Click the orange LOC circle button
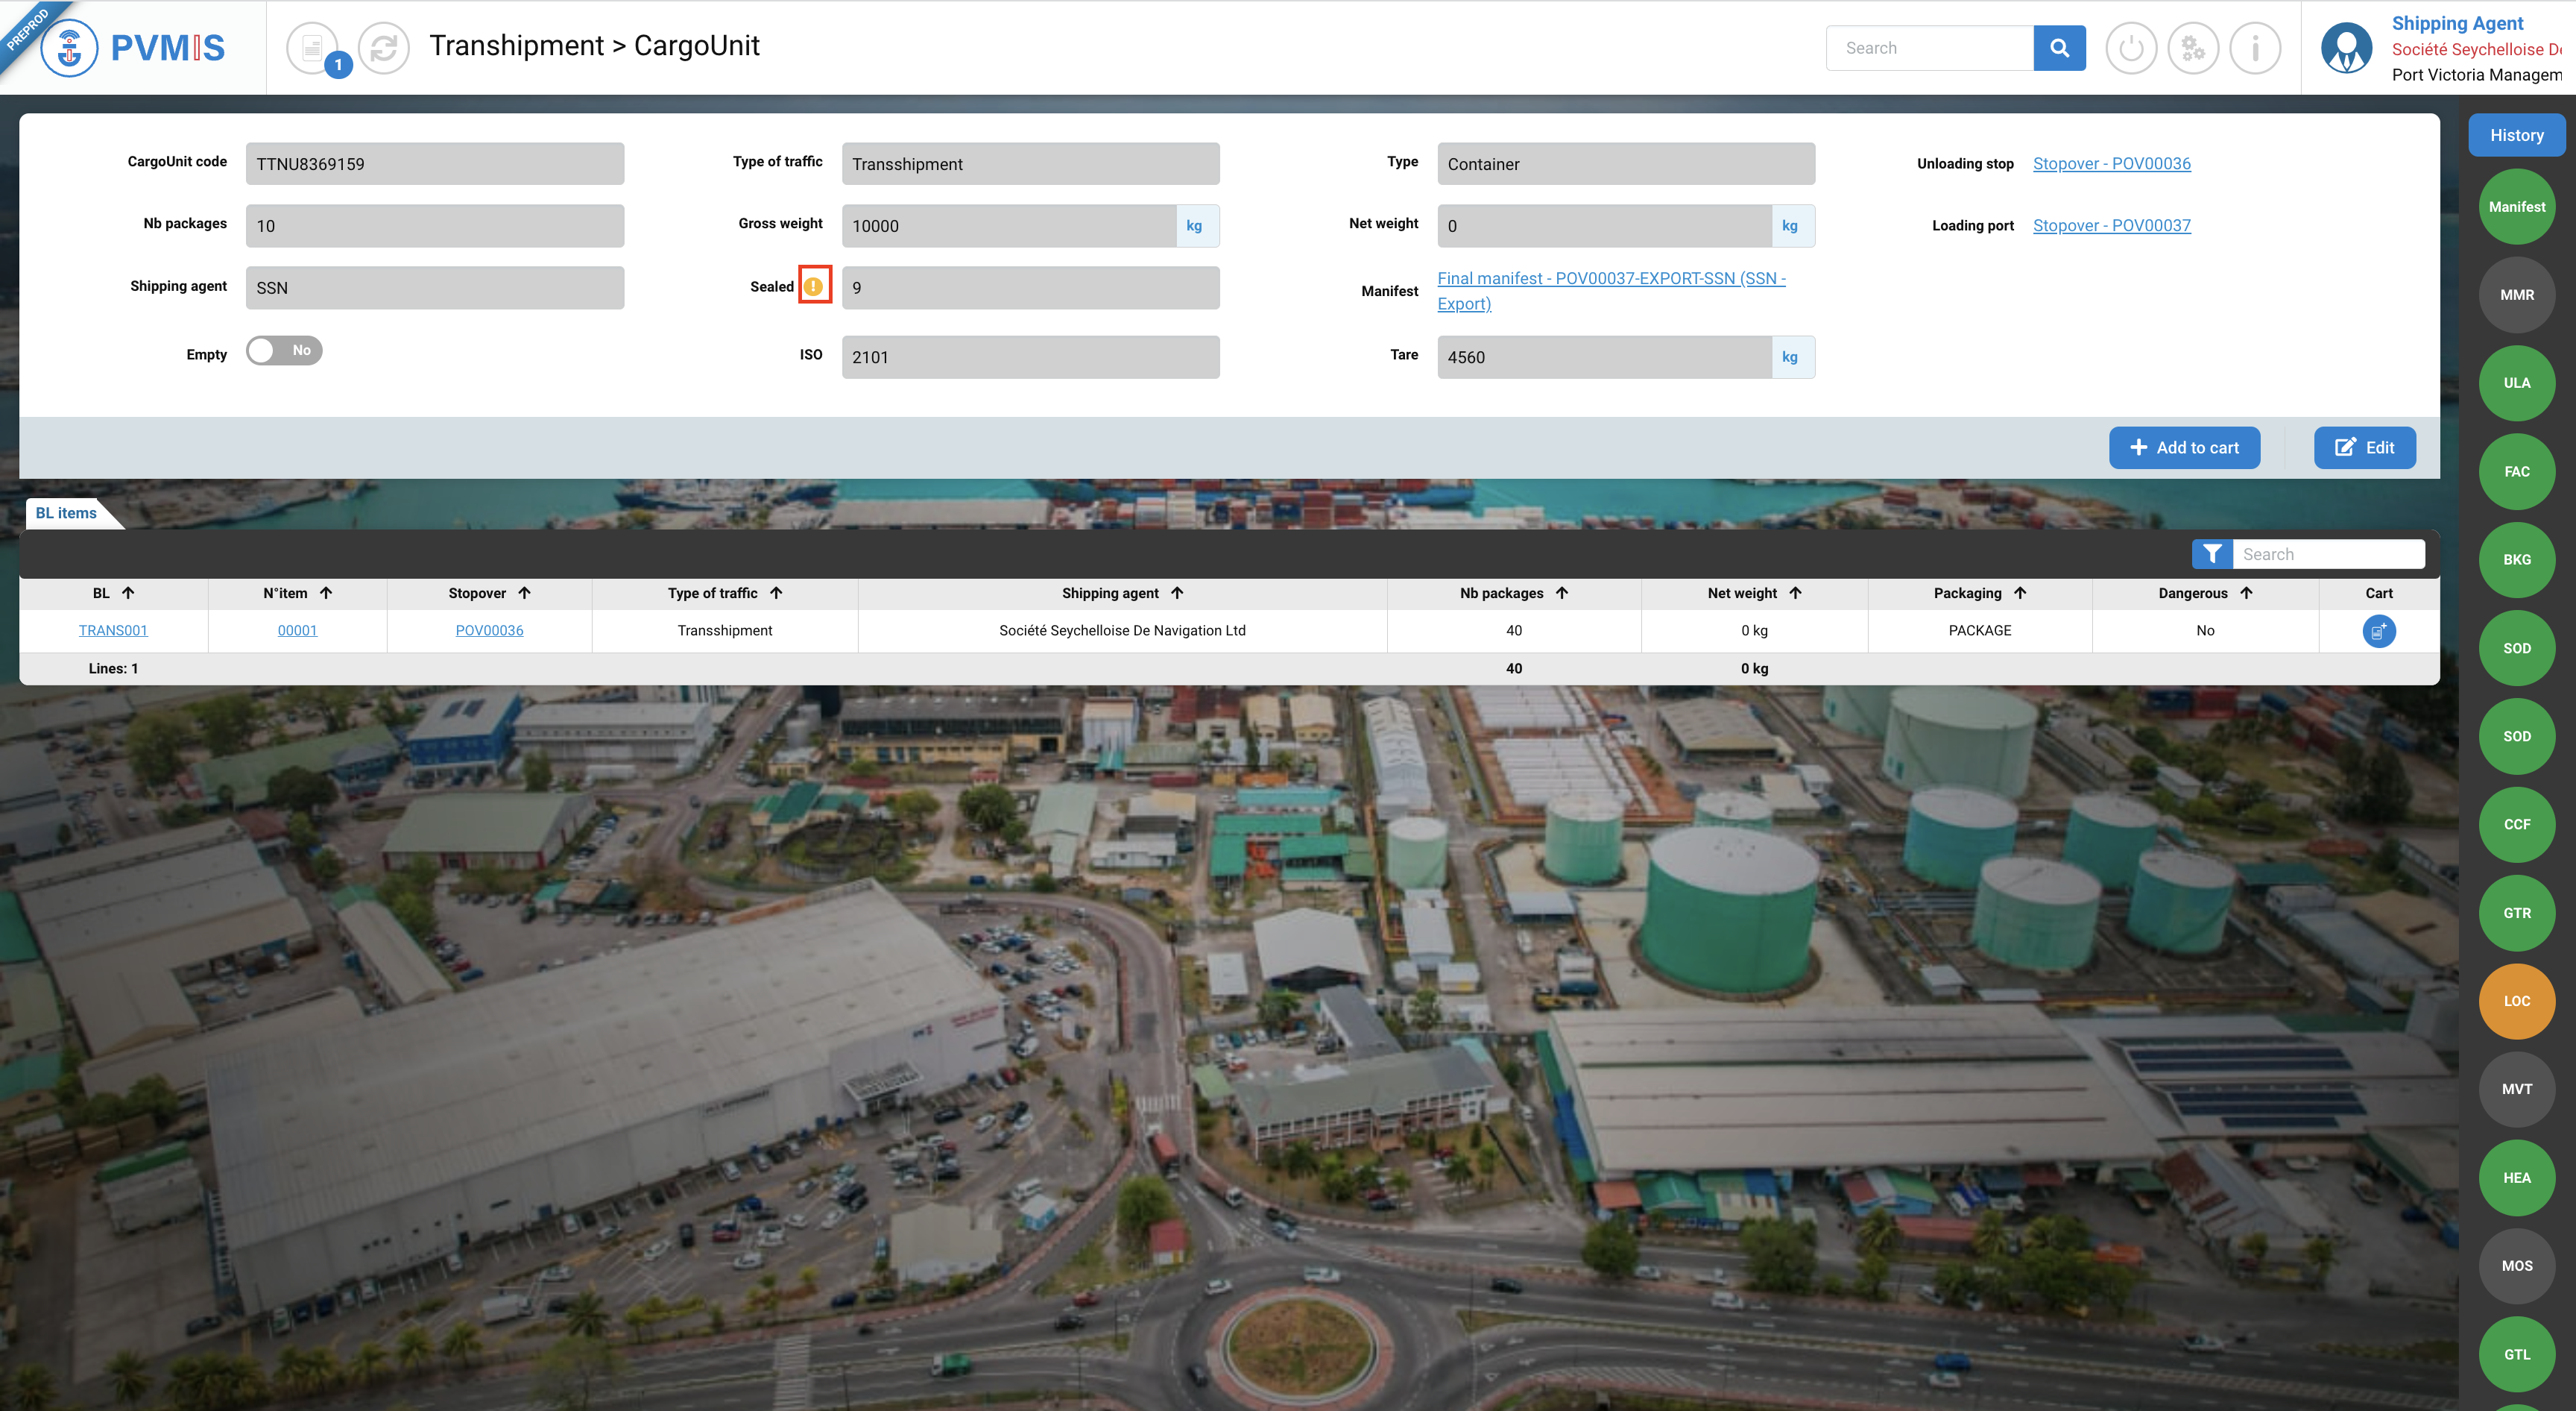 pyautogui.click(x=2516, y=1001)
